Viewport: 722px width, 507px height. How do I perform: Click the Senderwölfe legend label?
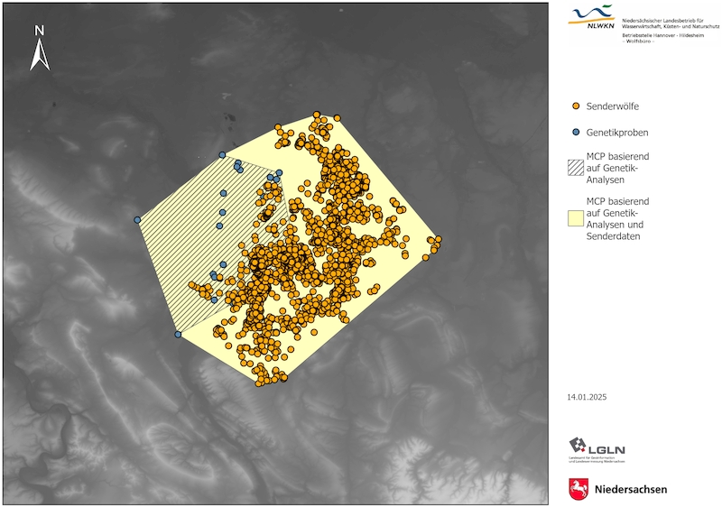tap(613, 106)
